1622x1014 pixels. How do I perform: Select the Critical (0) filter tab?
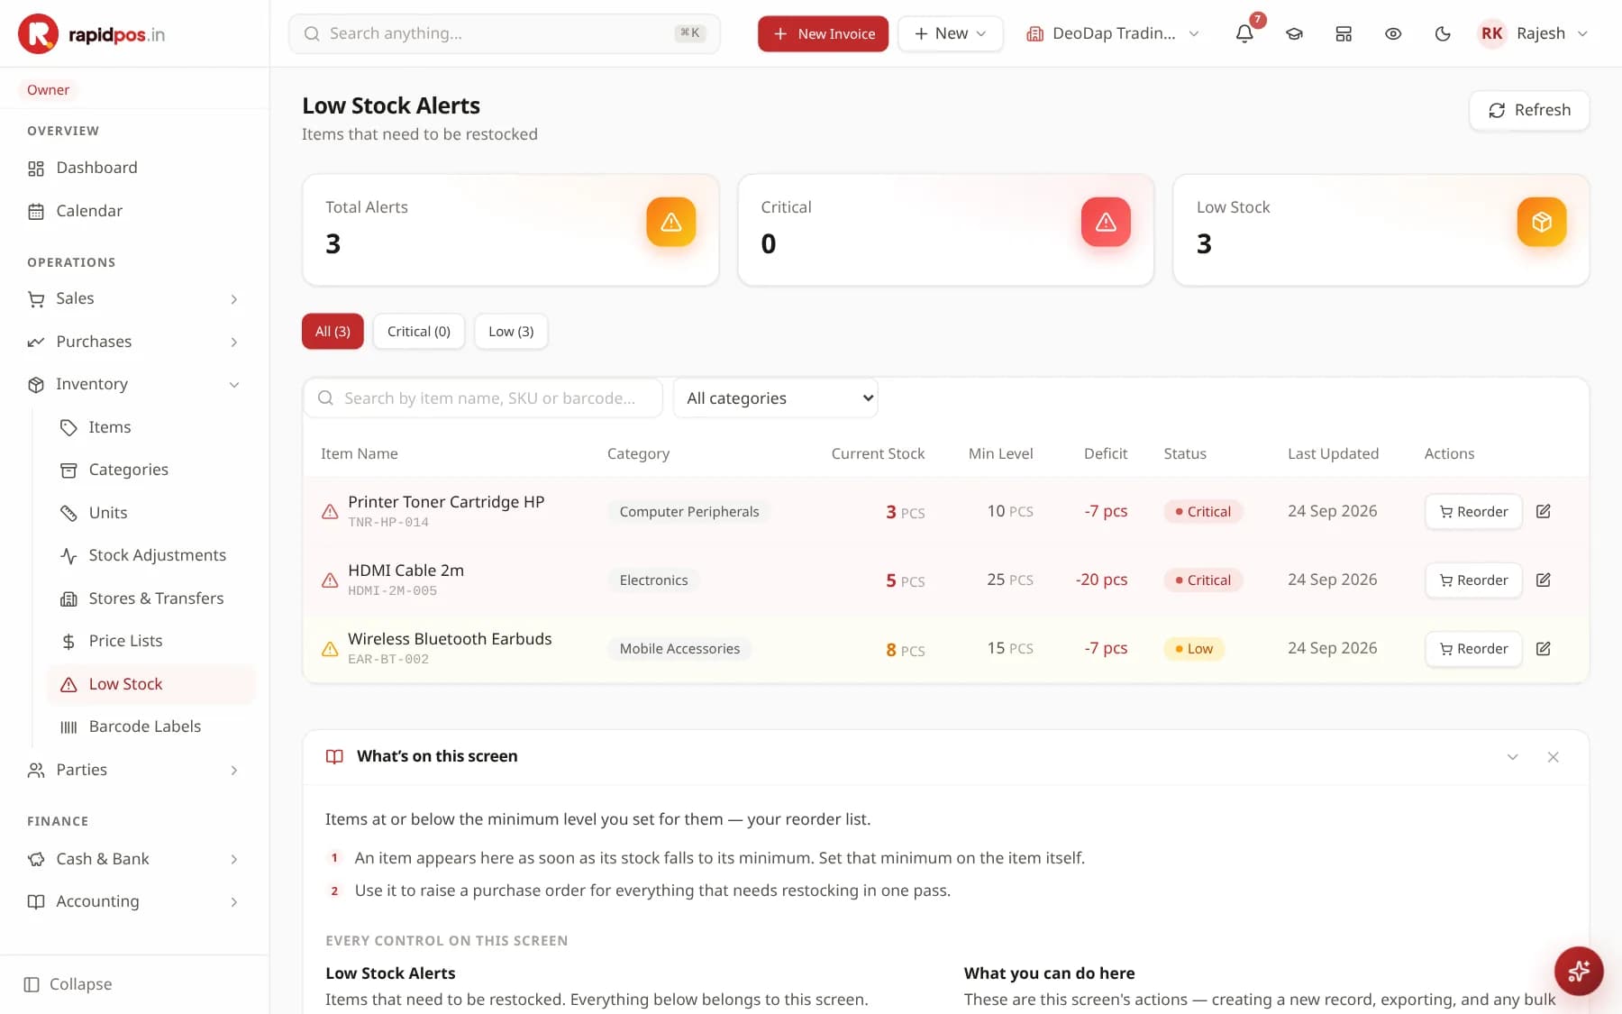coord(419,332)
